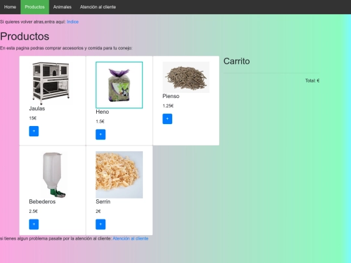
Task: Click the Total: € cart label
Action: click(x=312, y=81)
